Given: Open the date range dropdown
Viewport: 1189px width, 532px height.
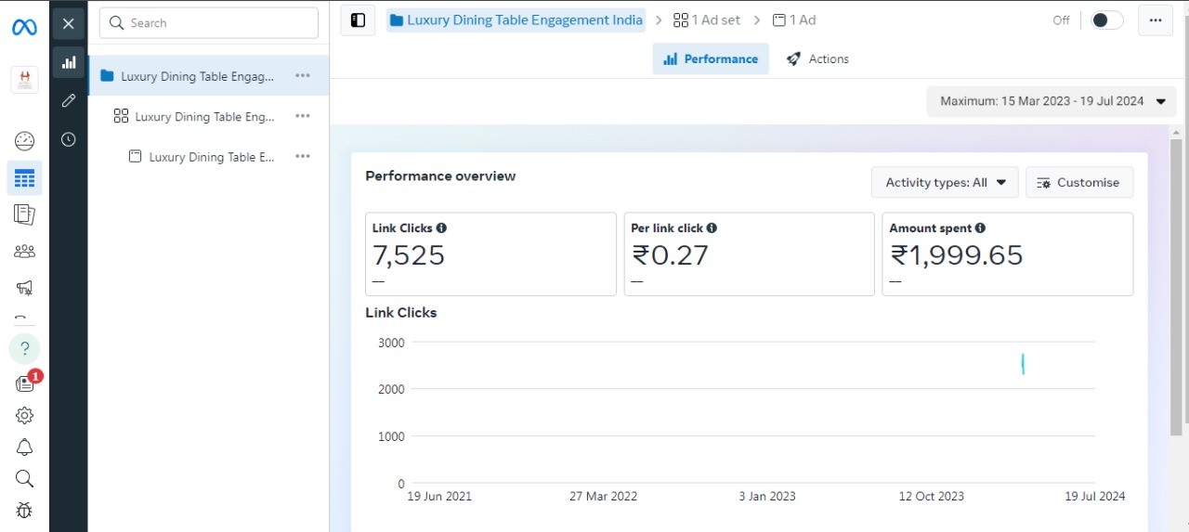Looking at the screenshot, I should (1052, 101).
